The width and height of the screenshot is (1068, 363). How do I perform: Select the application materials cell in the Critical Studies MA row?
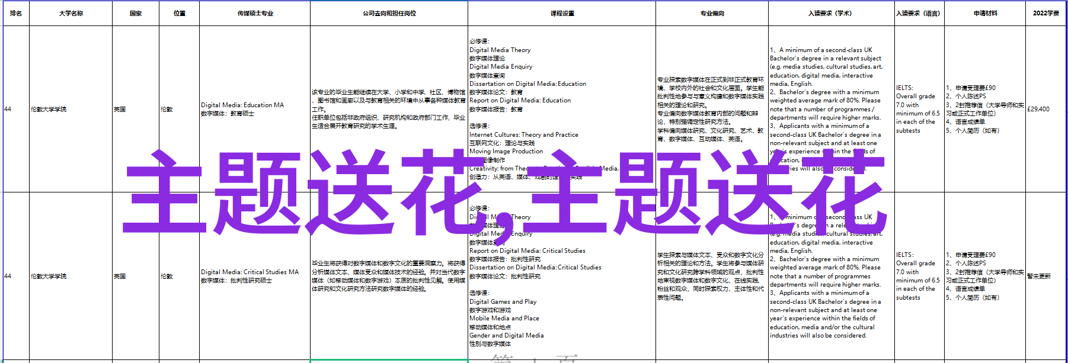point(985,276)
